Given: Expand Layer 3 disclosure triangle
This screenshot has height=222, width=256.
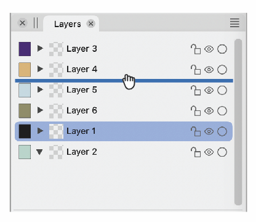Looking at the screenshot, I should pos(40,49).
